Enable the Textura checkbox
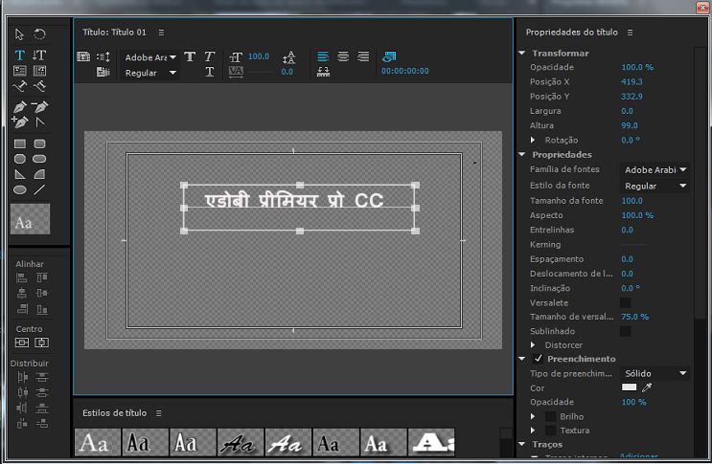The width and height of the screenshot is (712, 464). coord(551,431)
